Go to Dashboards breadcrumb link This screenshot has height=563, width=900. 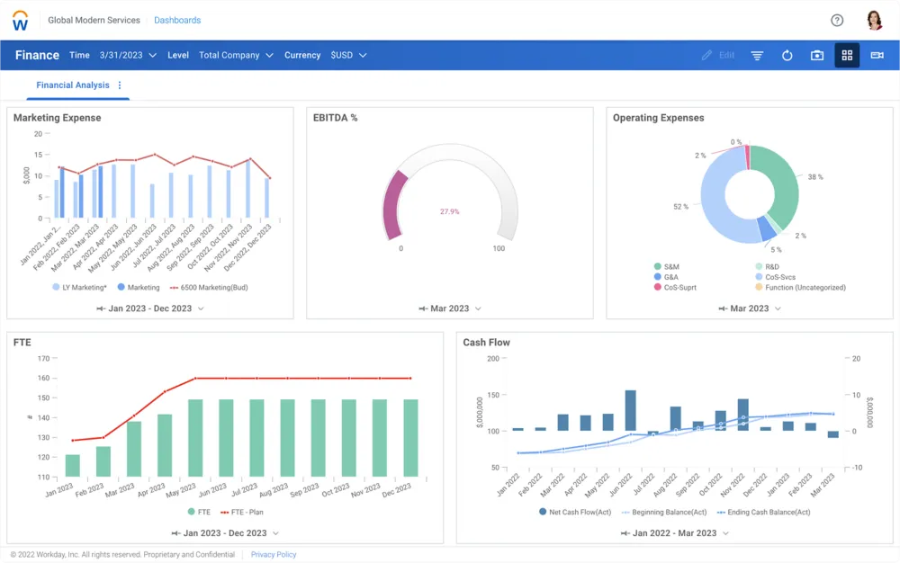[x=177, y=20]
